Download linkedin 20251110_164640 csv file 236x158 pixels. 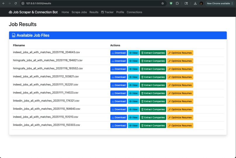tap(119, 109)
